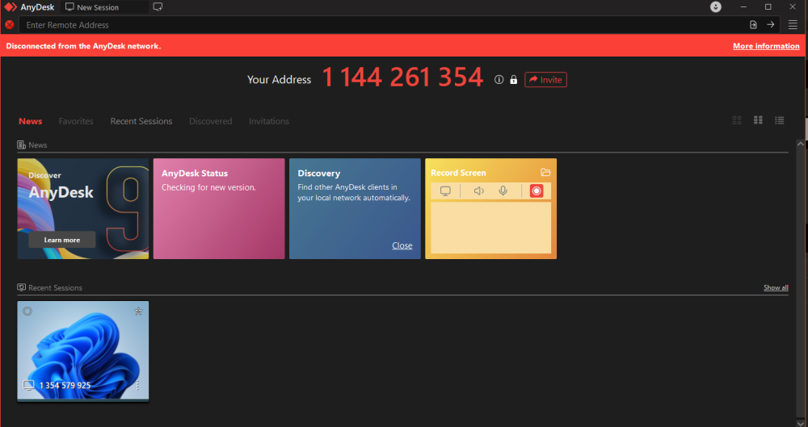Image resolution: width=808 pixels, height=427 pixels.
Task: Open the Discovered tab
Action: point(210,122)
